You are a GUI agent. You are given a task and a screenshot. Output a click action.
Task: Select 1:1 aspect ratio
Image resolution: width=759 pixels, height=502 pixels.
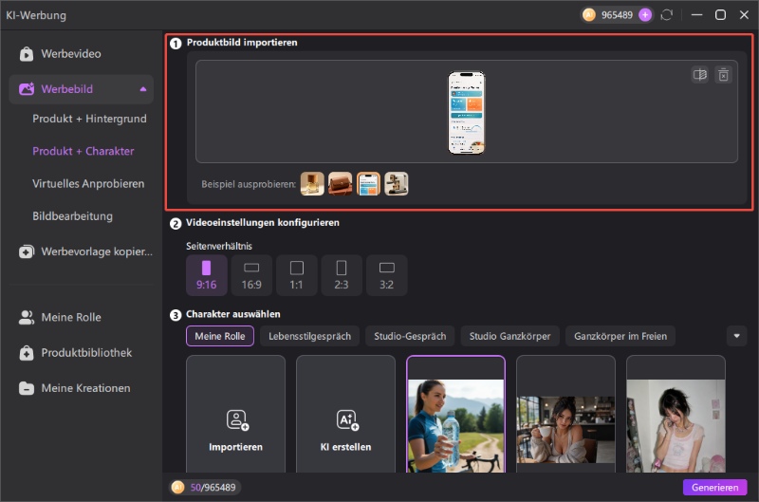pos(296,275)
